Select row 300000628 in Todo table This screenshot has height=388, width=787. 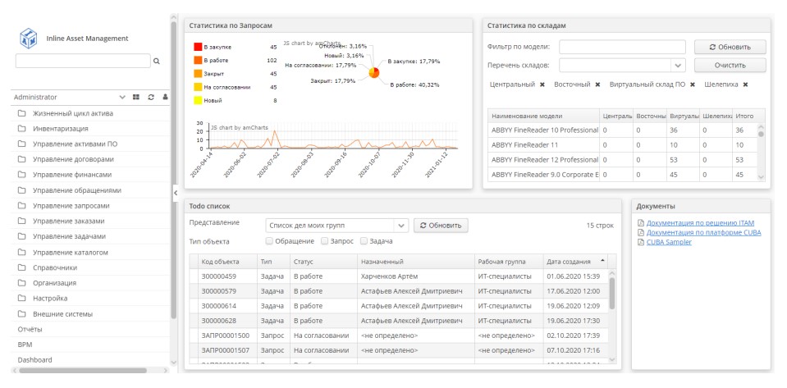(399, 321)
